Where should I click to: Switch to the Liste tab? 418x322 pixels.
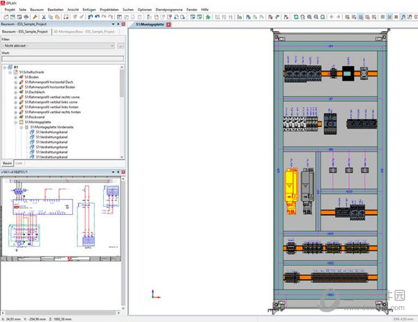(20, 163)
